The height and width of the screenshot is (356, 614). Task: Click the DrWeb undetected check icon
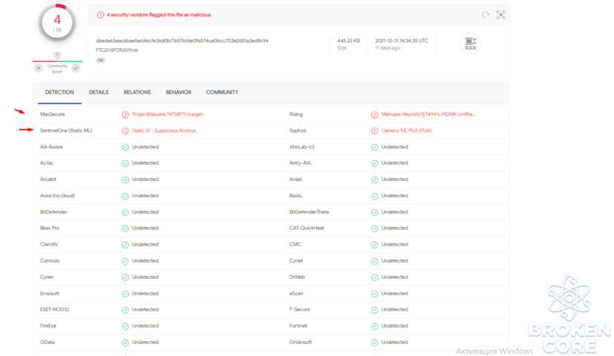click(x=374, y=277)
